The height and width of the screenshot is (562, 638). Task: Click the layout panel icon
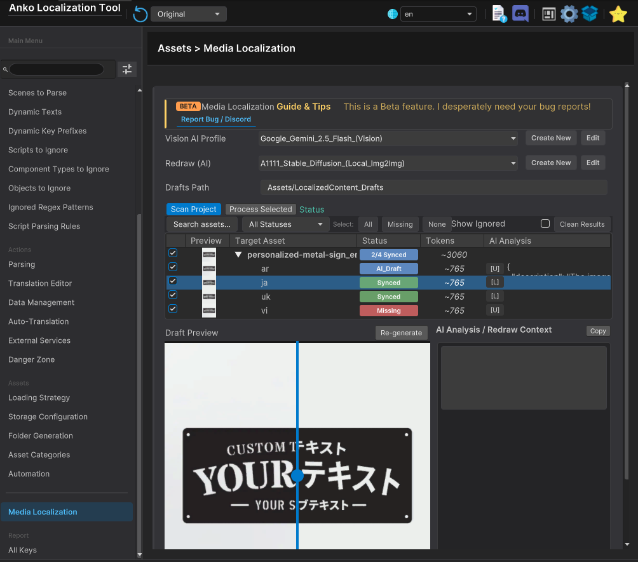click(x=548, y=14)
